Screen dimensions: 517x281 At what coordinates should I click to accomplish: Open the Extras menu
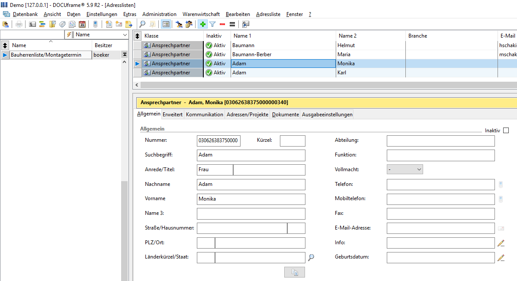[130, 14]
